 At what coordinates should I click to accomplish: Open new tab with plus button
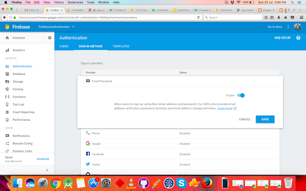[294, 10]
